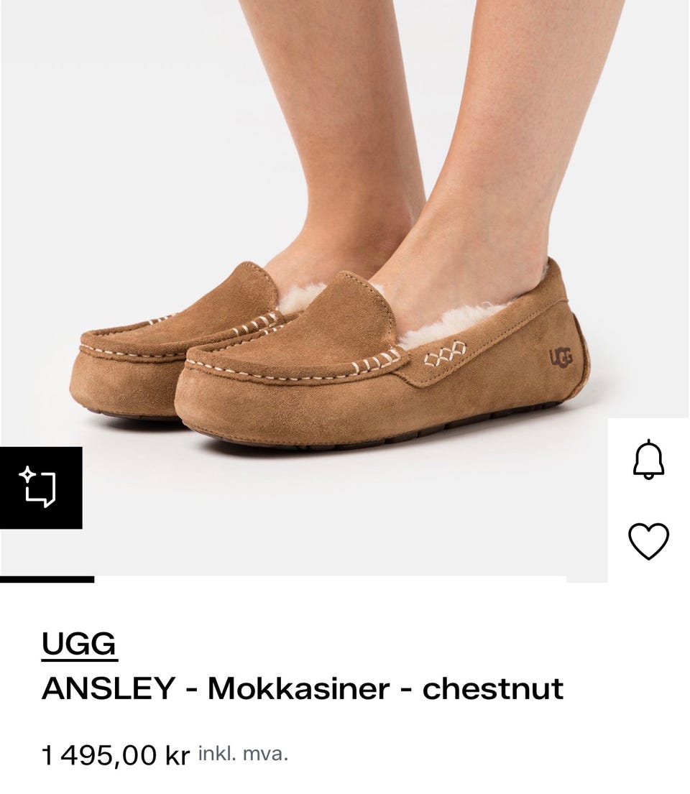690x794 pixels.
Task: Tap the word Mokkasiner in product name
Action: [299, 688]
